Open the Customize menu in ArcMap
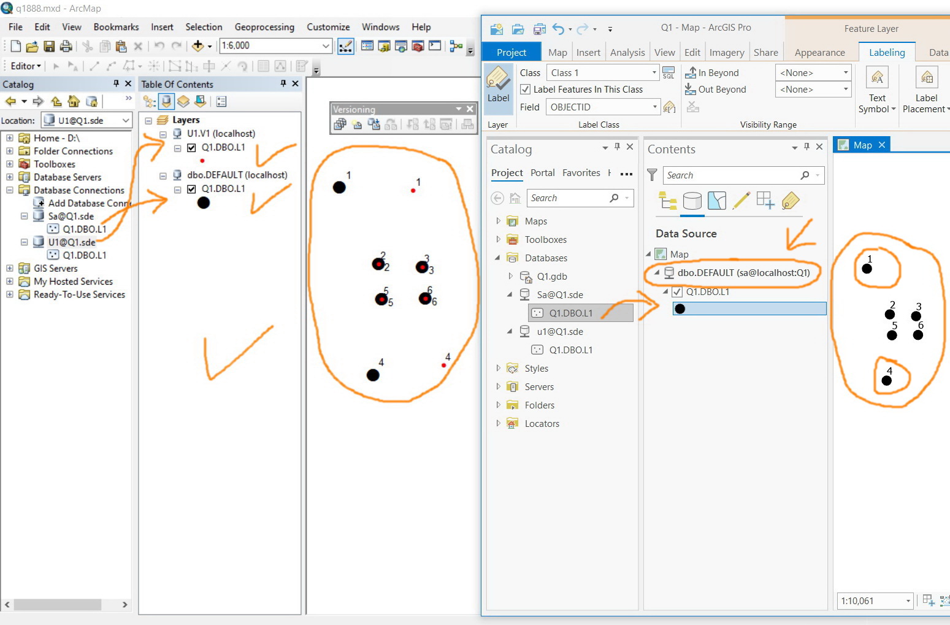 click(x=328, y=27)
